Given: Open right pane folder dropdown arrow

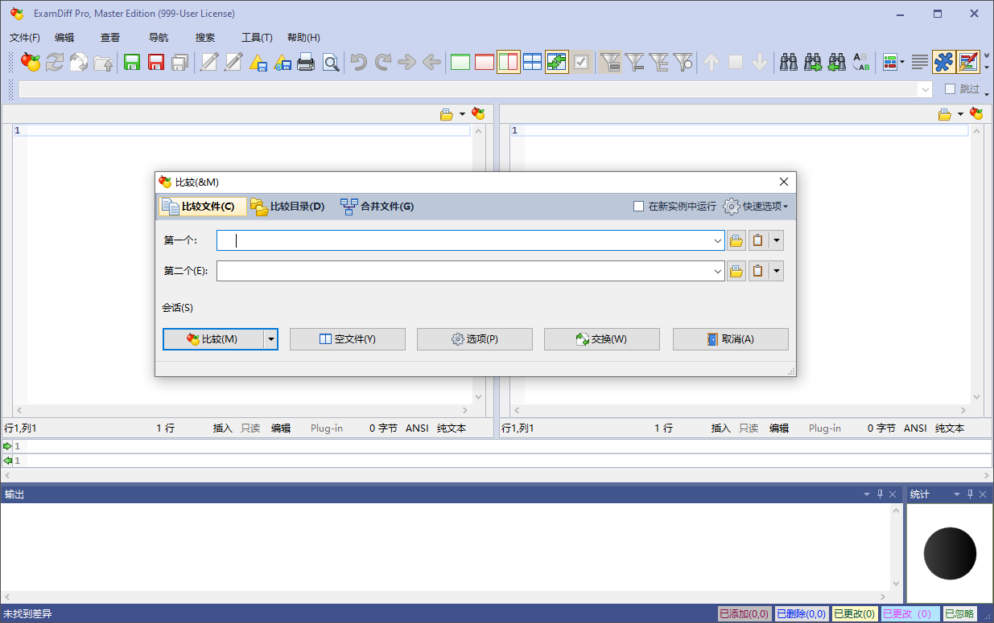Looking at the screenshot, I should pos(960,114).
